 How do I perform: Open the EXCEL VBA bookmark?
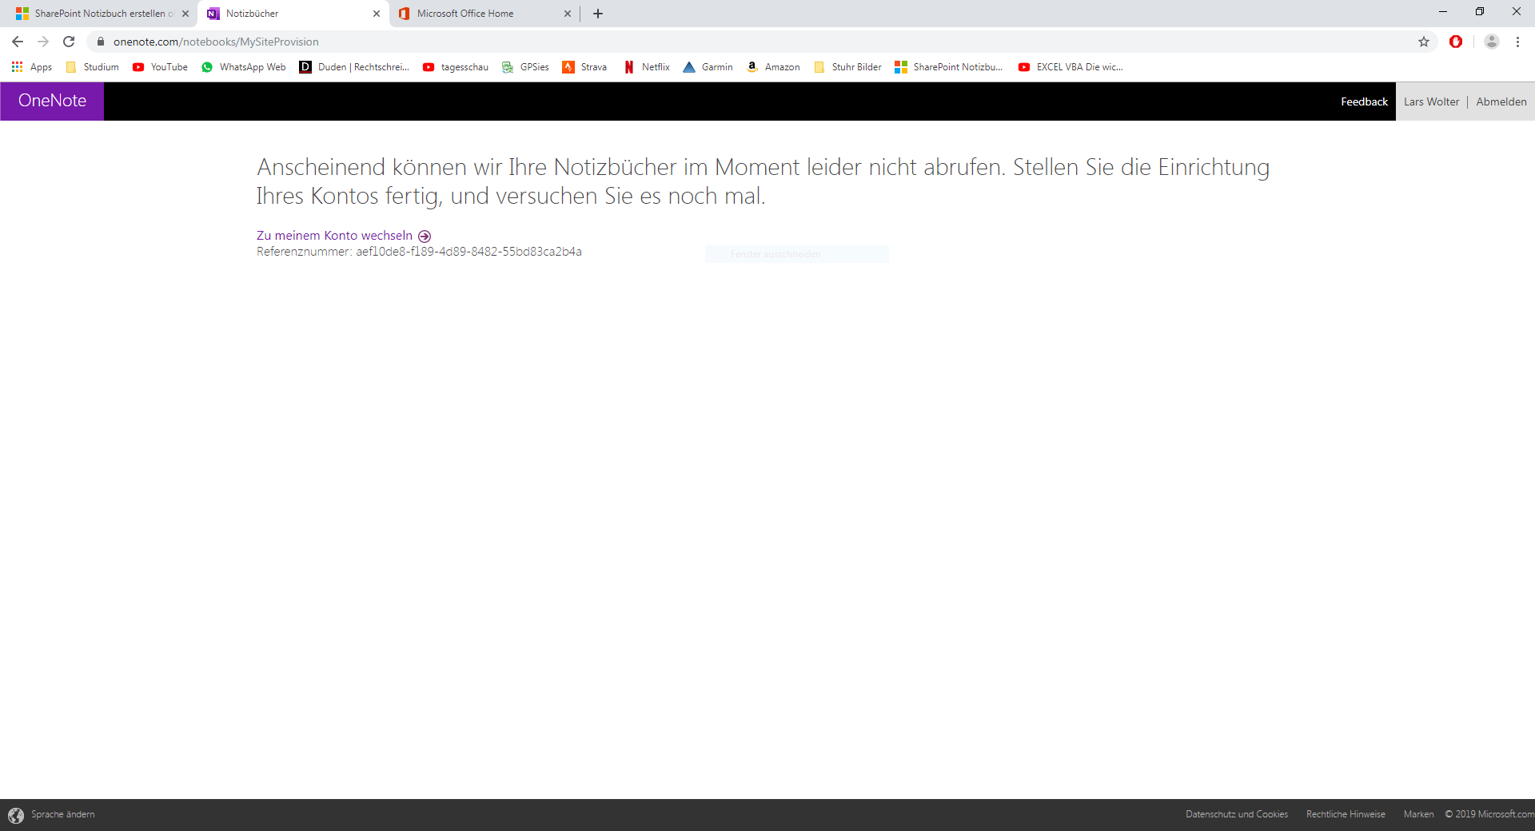point(1071,67)
